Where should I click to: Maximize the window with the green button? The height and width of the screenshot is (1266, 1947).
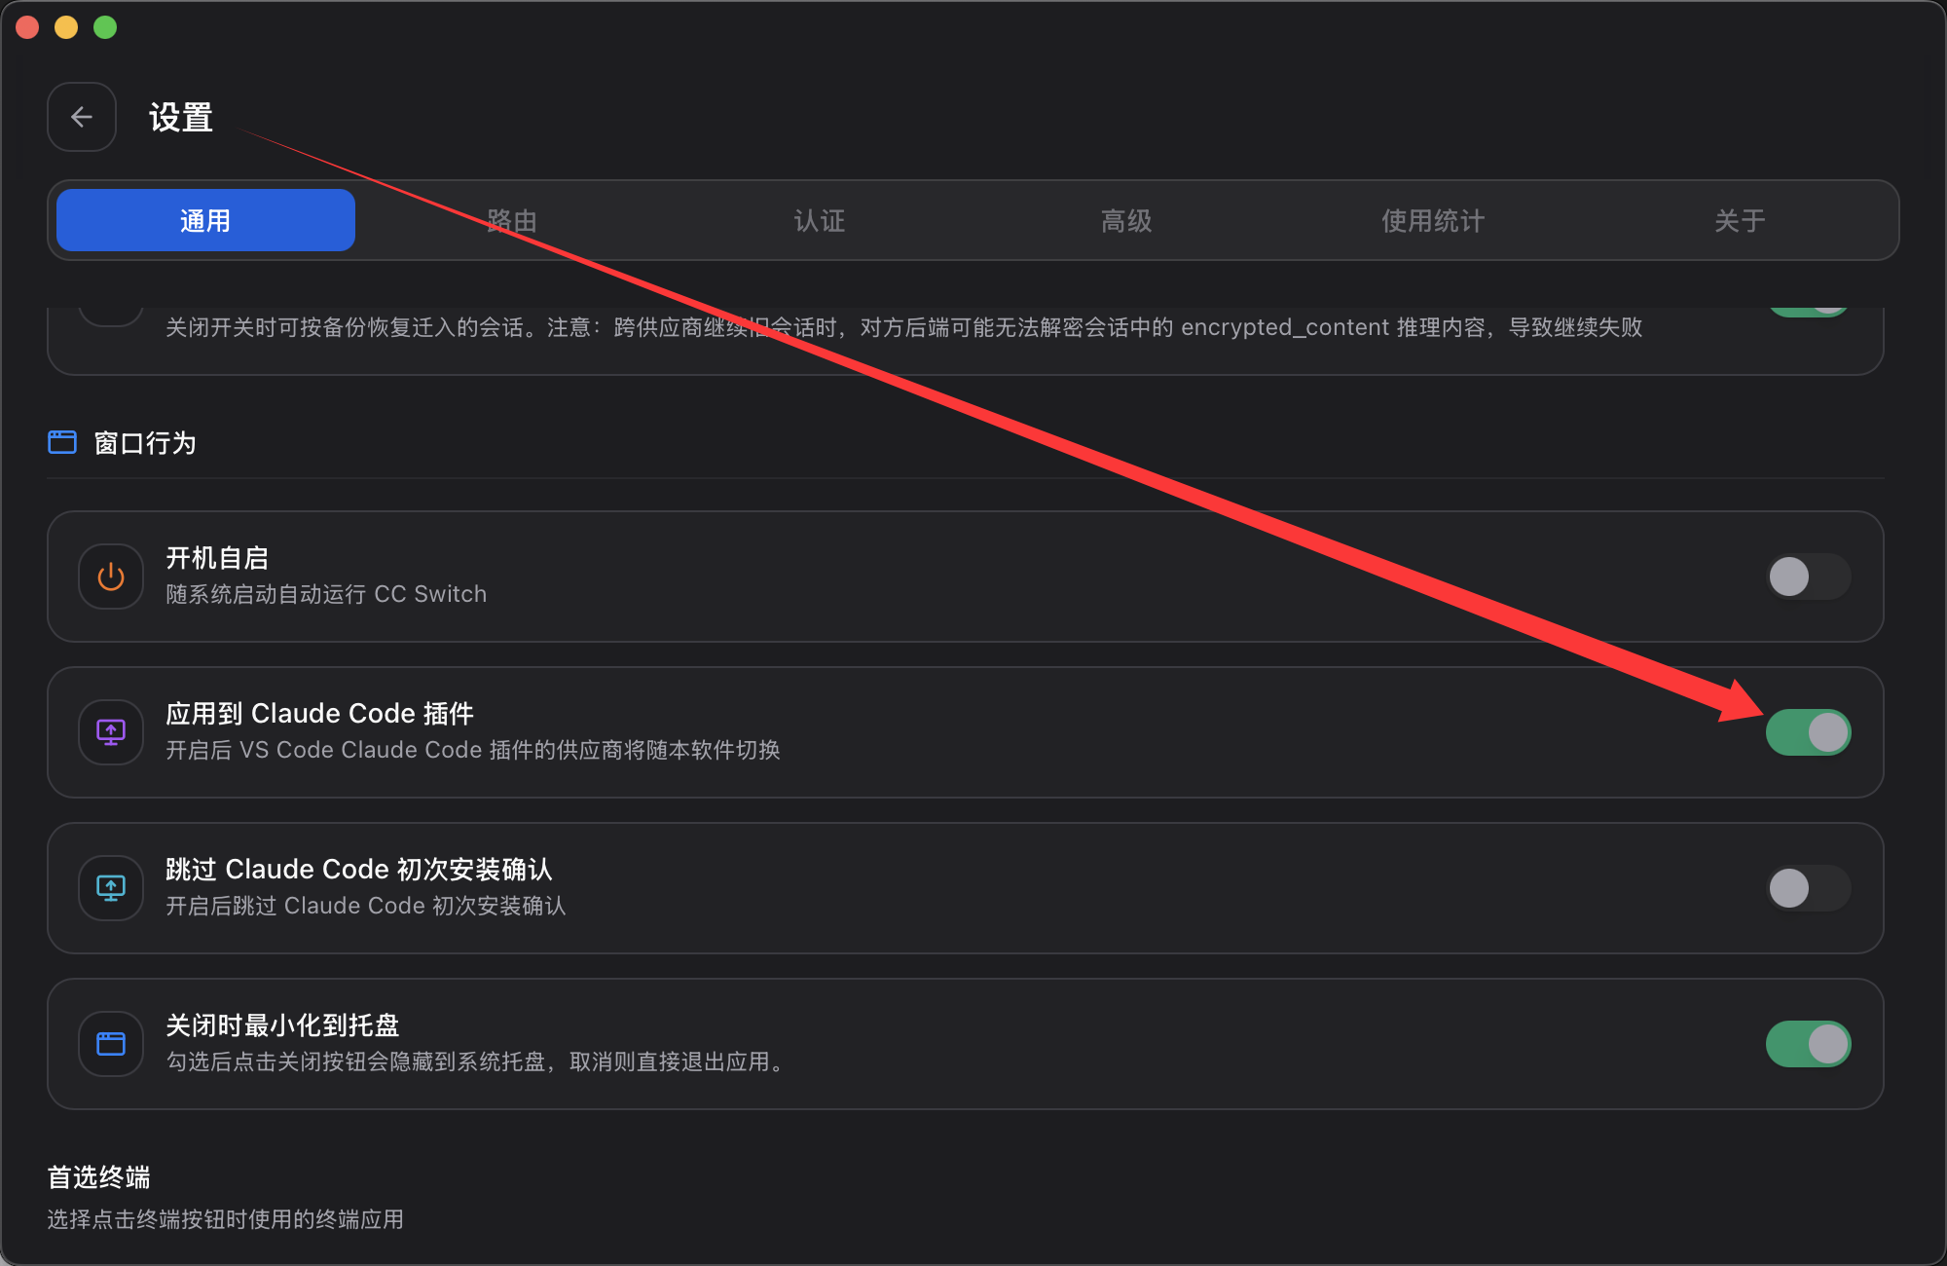105,27
